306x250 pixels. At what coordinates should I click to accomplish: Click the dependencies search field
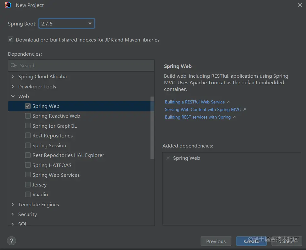pyautogui.click(x=85, y=65)
